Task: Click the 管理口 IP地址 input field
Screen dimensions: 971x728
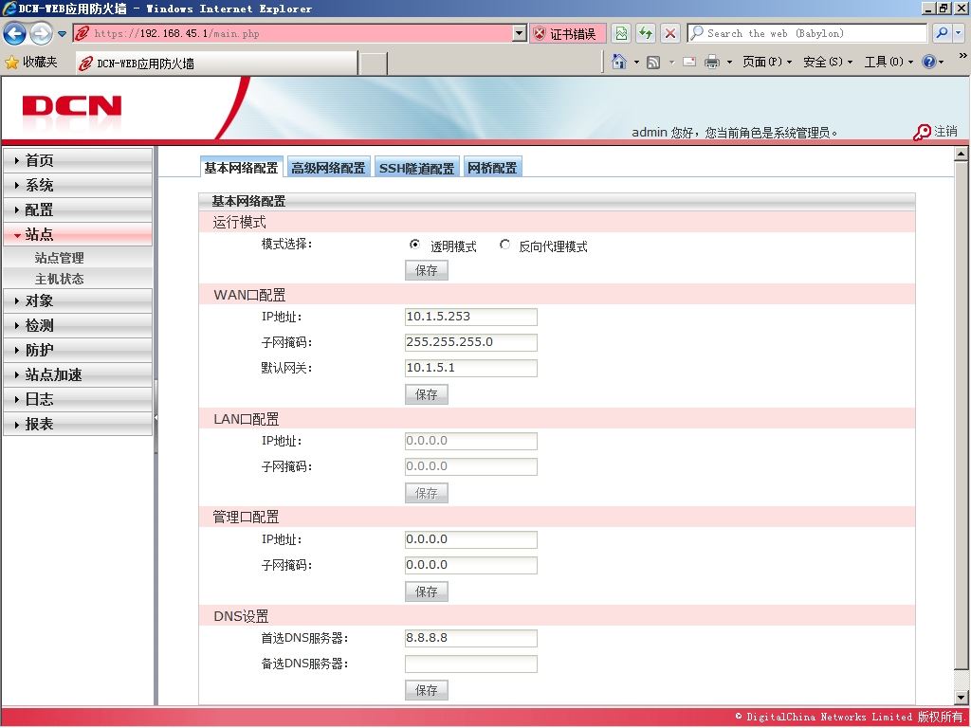Action: pyautogui.click(x=470, y=539)
